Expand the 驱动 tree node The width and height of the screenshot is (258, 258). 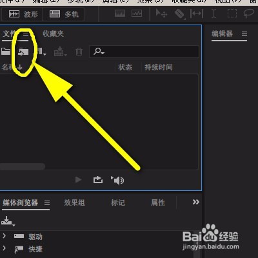5,236
